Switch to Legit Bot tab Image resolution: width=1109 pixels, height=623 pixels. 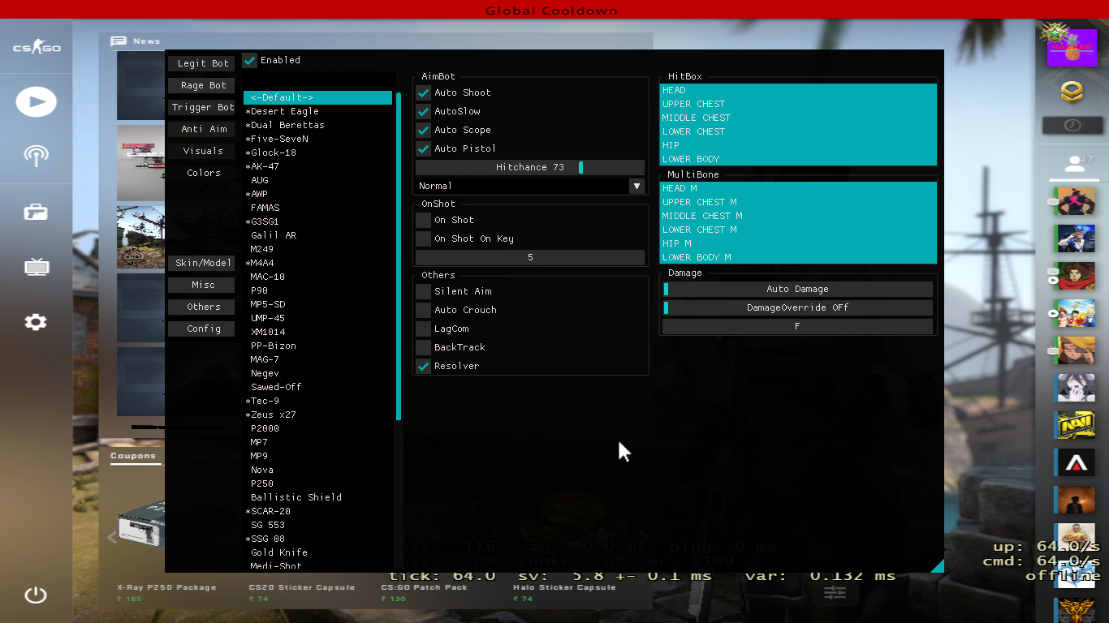(x=202, y=63)
